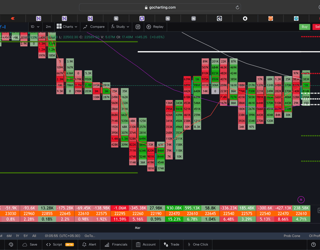Click the '930.08K' delta cell
This screenshot has height=250, width=320.
(174, 208)
